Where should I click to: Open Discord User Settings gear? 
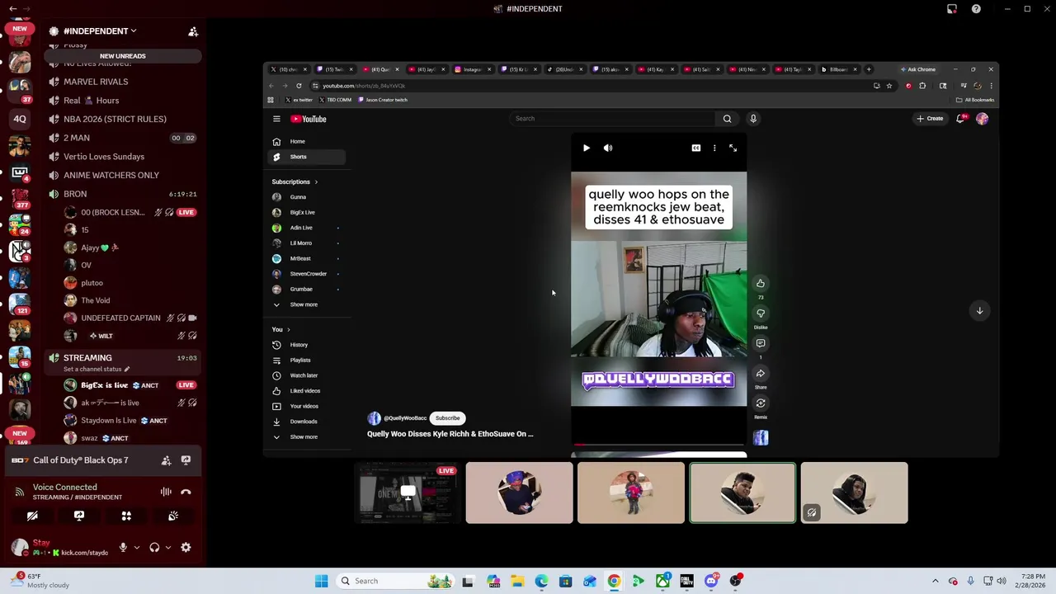(x=186, y=547)
